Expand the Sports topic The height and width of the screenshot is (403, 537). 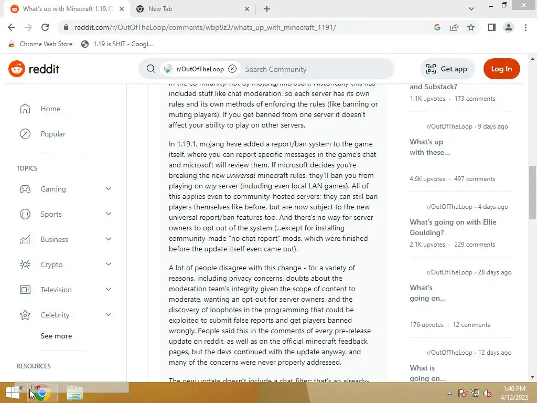point(108,214)
